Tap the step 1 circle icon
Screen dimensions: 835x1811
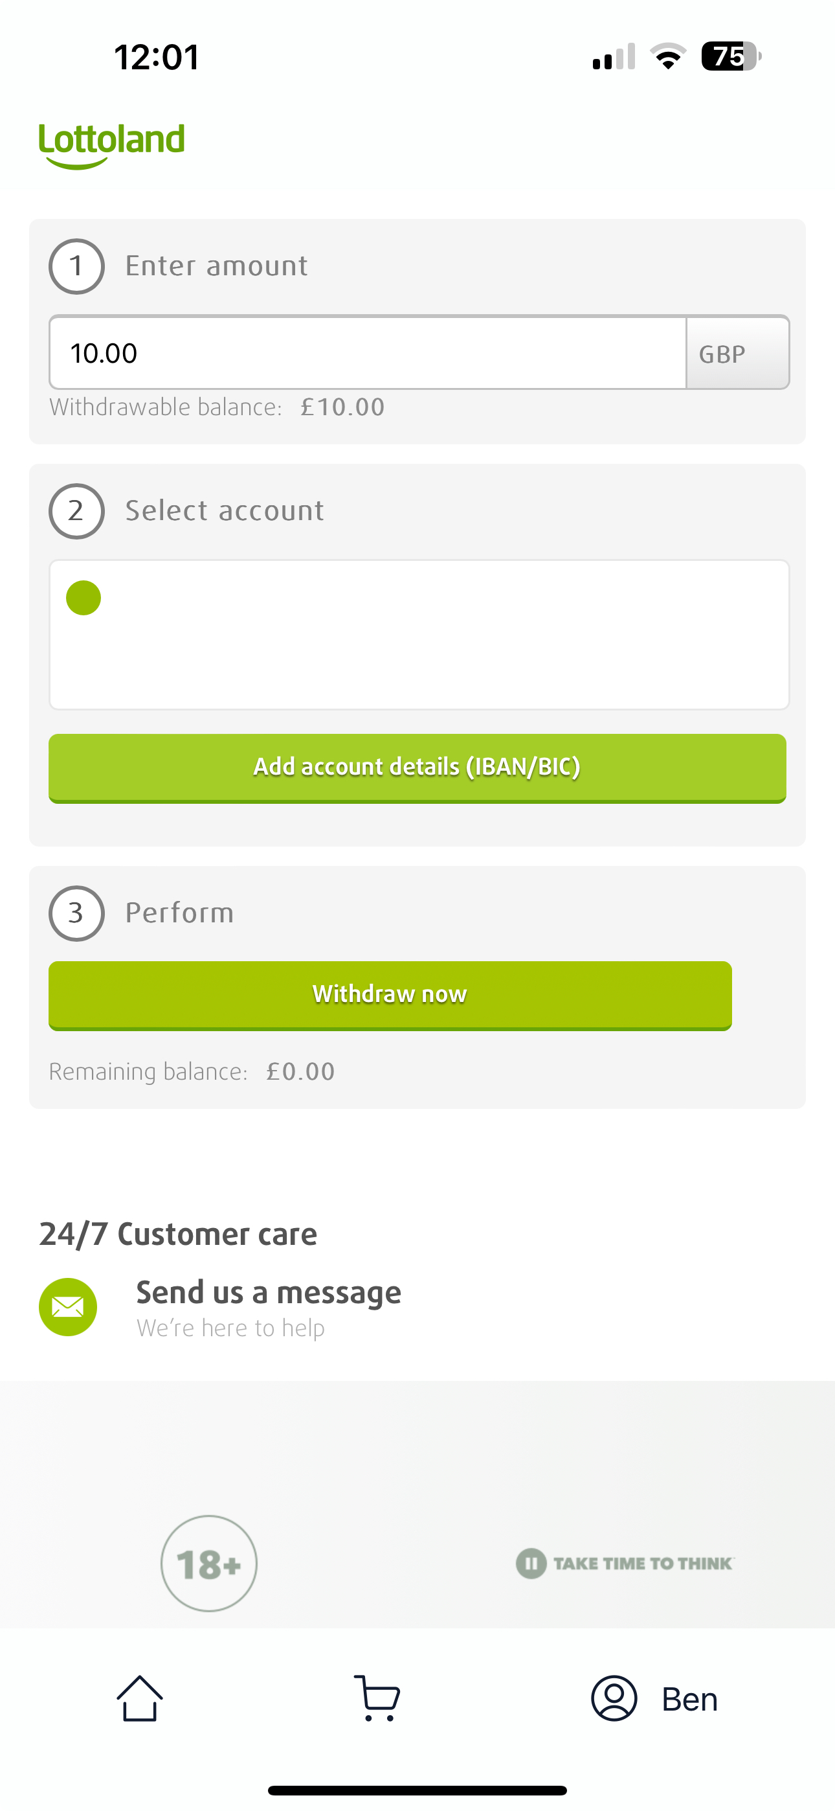76,266
